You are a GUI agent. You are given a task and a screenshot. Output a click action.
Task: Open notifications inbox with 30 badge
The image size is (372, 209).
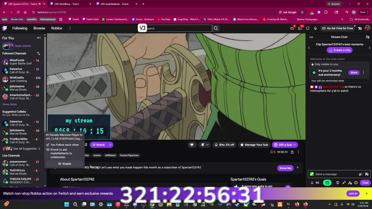tap(300, 28)
